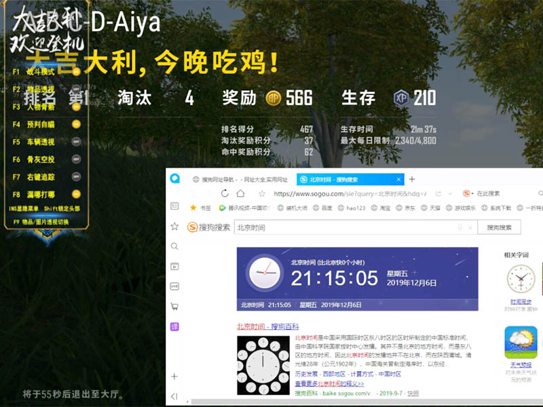Open the 快照 cached snapshot link
This screenshot has width=543, height=407.
pyautogui.click(x=413, y=393)
